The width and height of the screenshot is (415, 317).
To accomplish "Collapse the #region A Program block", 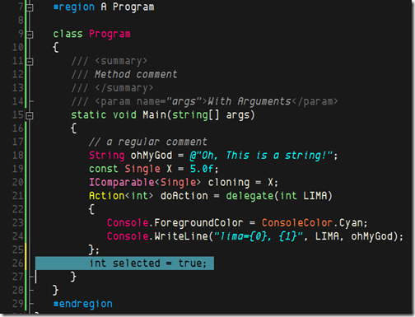I will 30,7.
